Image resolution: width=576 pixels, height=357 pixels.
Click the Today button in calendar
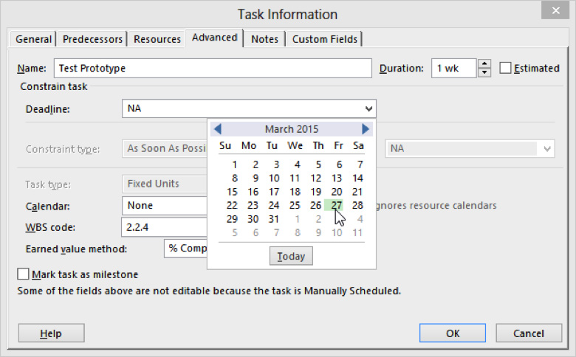click(x=291, y=256)
